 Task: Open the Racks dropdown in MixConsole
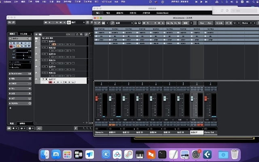click(246, 23)
